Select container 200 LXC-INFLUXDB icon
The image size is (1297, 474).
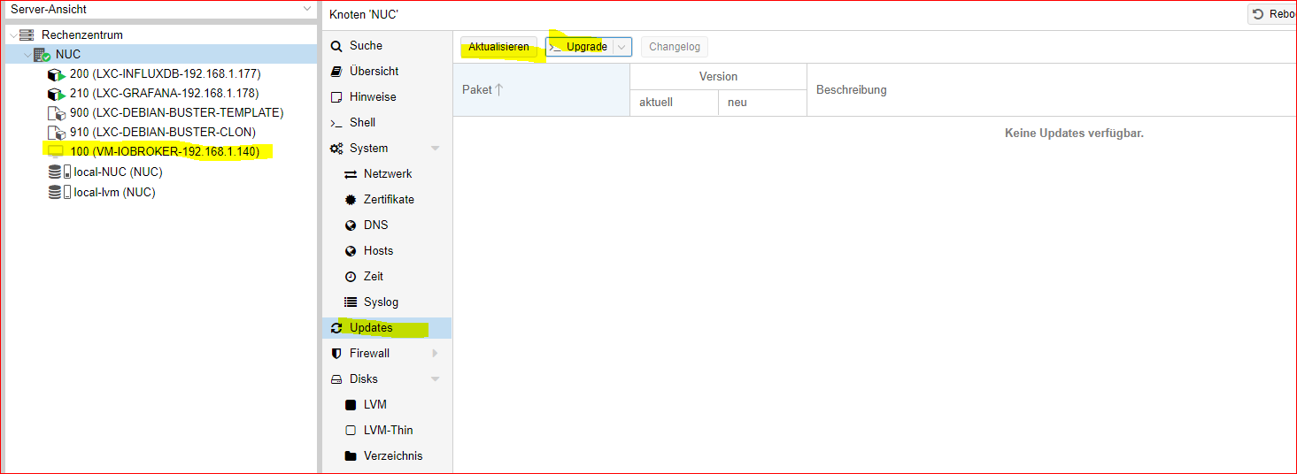point(56,74)
